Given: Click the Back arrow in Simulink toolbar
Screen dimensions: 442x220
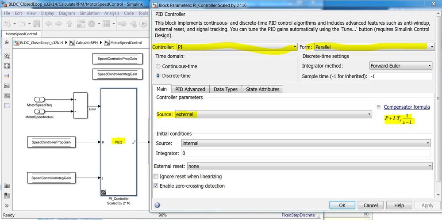Looking at the screenshot, I should [x=48, y=24].
